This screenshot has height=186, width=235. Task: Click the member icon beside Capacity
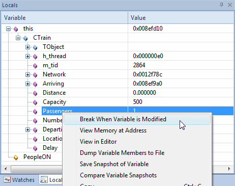coord(35,102)
